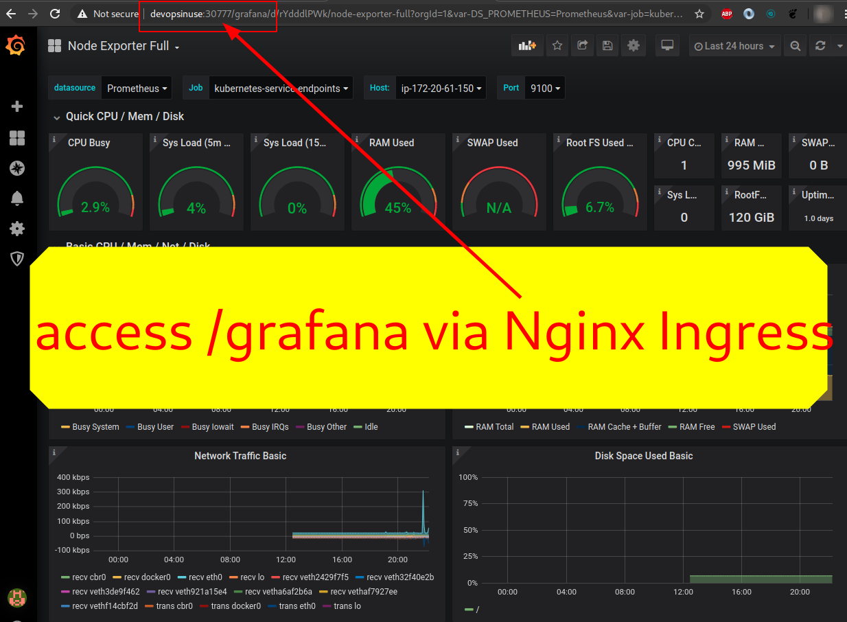The image size is (847, 622).
Task: Open dashboard settings gear in toolbar
Action: coord(633,46)
